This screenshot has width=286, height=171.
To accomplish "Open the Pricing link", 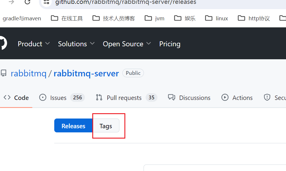I will click(x=170, y=44).
